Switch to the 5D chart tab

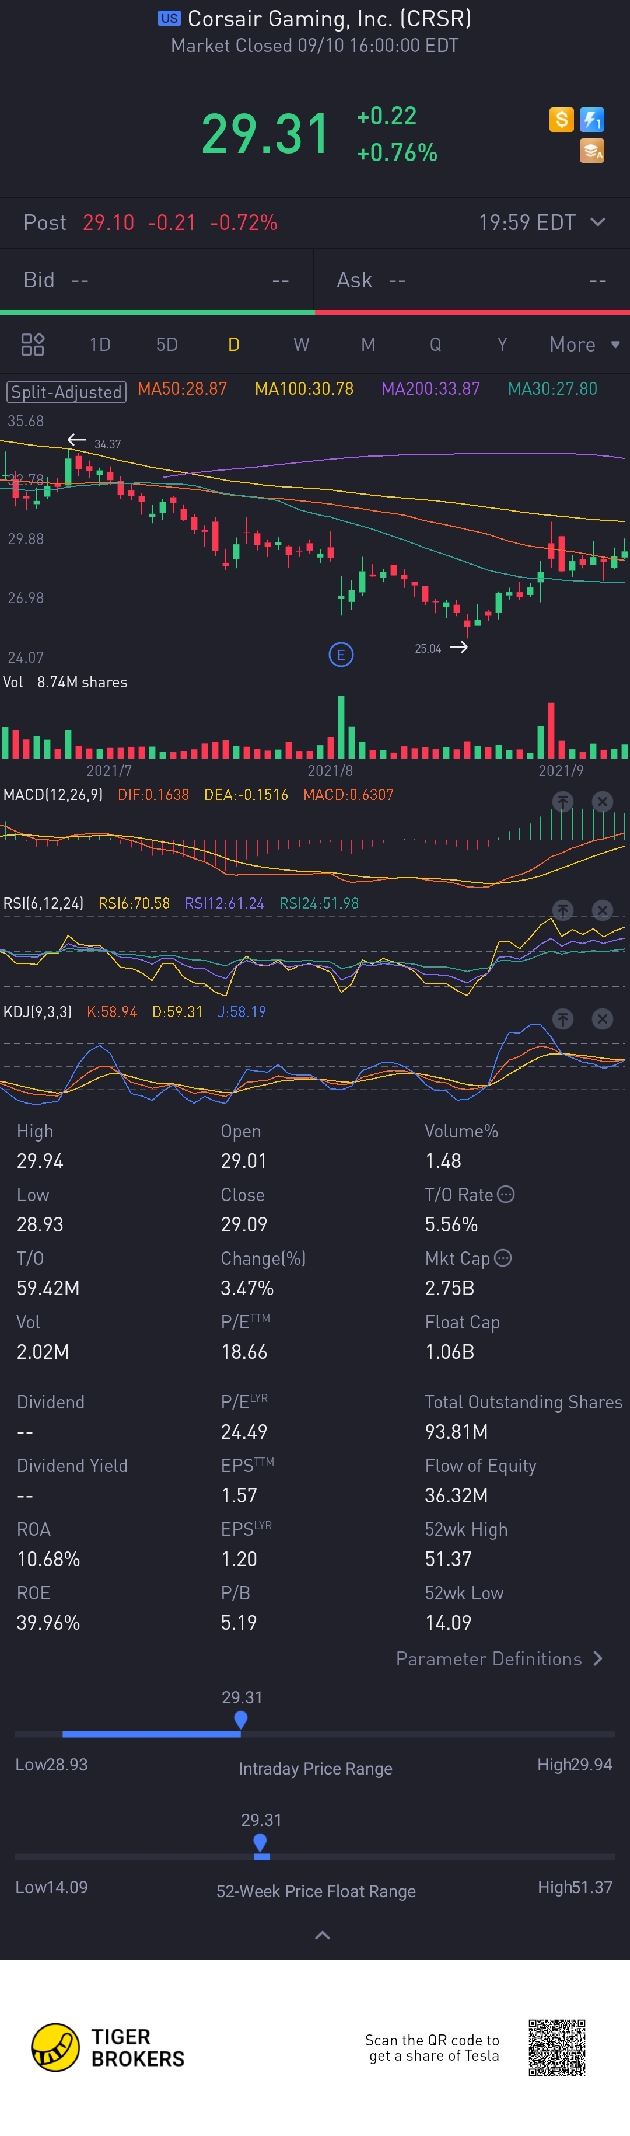coord(167,344)
